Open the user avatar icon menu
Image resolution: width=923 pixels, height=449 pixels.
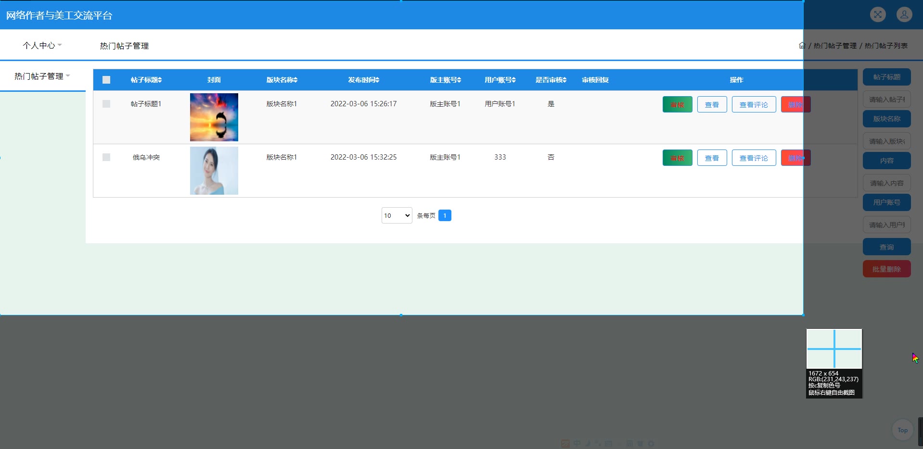pyautogui.click(x=904, y=14)
